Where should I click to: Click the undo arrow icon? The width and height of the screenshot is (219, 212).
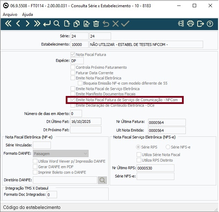[x=106, y=23]
